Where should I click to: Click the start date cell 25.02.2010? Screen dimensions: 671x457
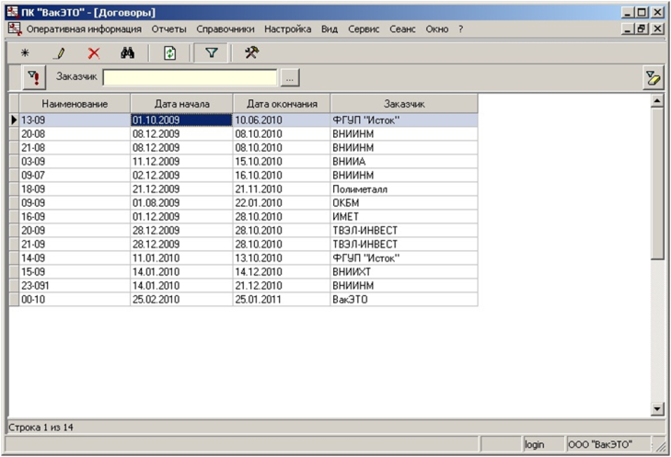181,299
